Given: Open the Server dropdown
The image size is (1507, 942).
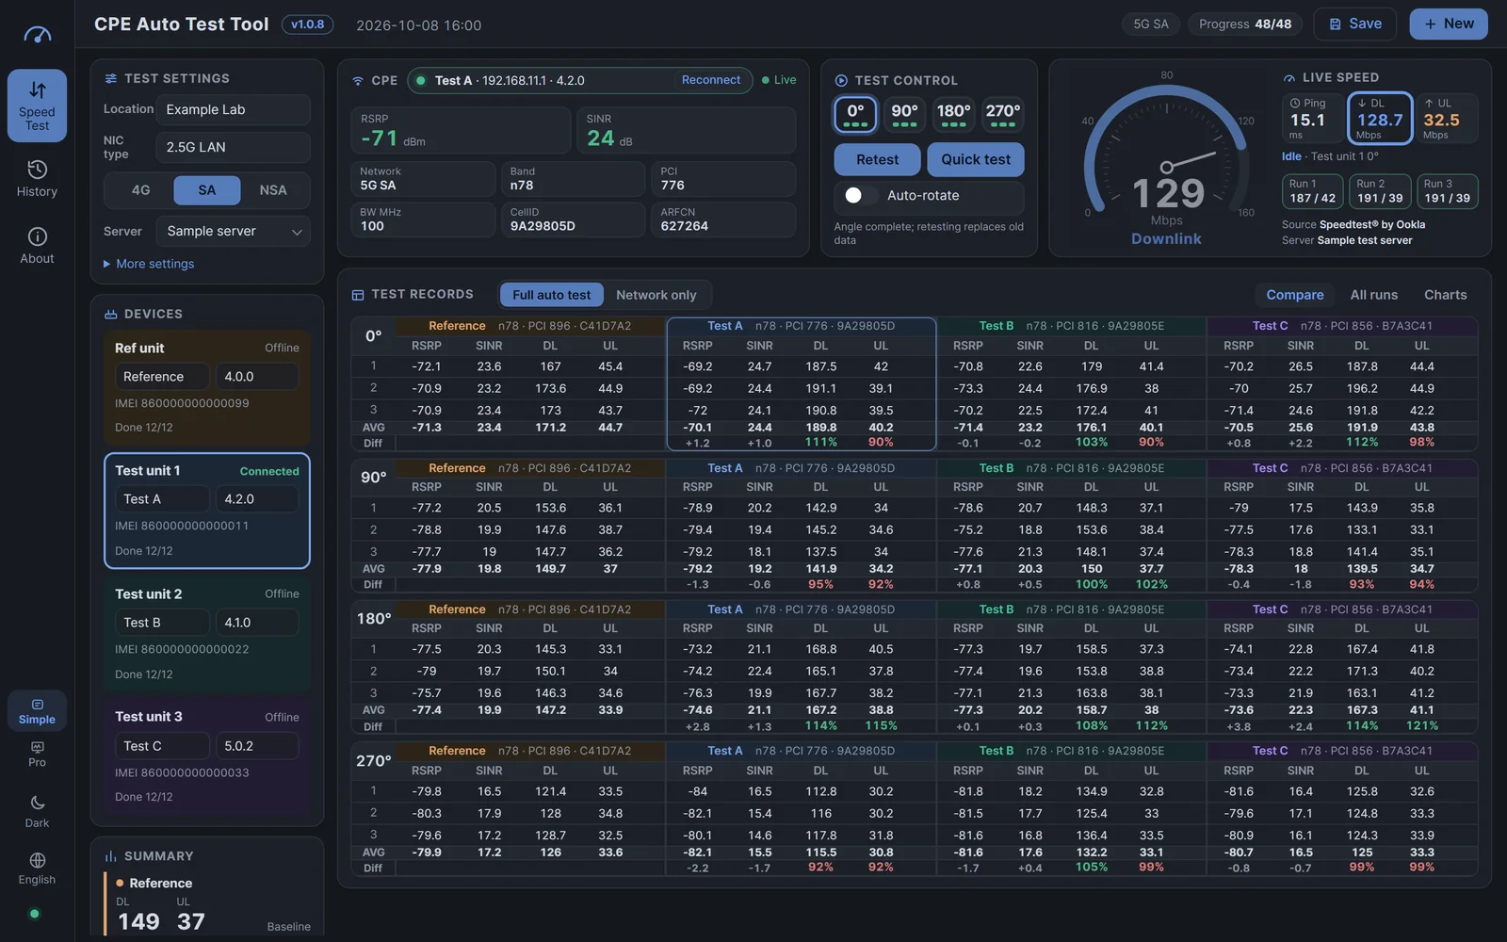Looking at the screenshot, I should (x=234, y=231).
